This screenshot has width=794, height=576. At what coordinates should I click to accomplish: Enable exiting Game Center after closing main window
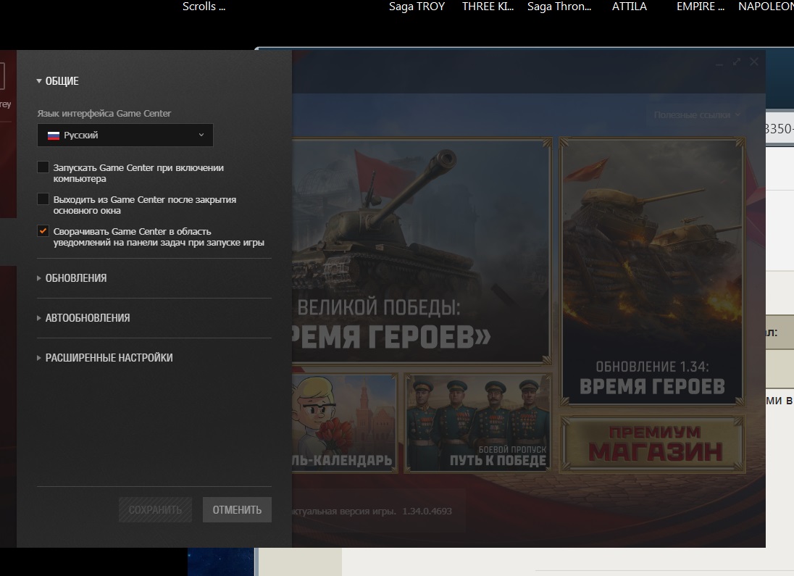coord(43,200)
